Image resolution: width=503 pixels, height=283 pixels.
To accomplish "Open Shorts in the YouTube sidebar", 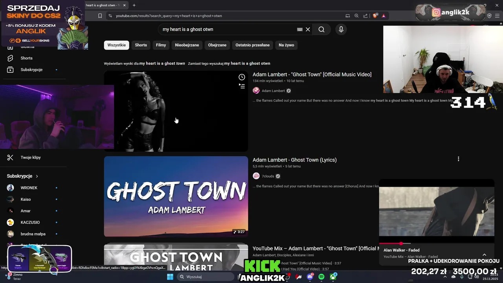I will click(26, 58).
